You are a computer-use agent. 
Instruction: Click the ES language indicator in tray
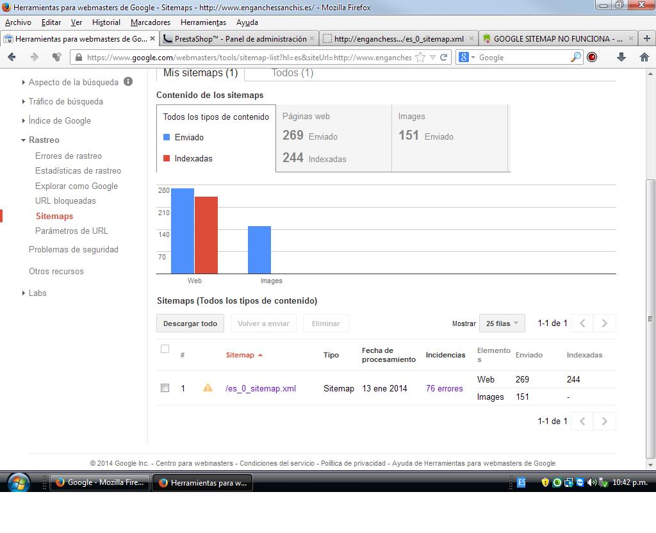521,482
